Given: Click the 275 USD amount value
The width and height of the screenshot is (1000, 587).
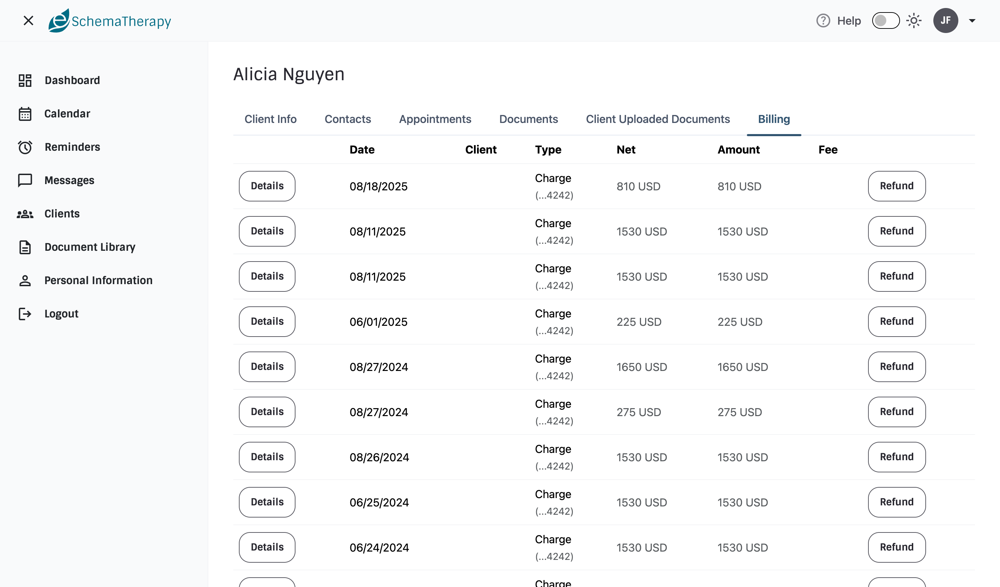Looking at the screenshot, I should coord(740,412).
